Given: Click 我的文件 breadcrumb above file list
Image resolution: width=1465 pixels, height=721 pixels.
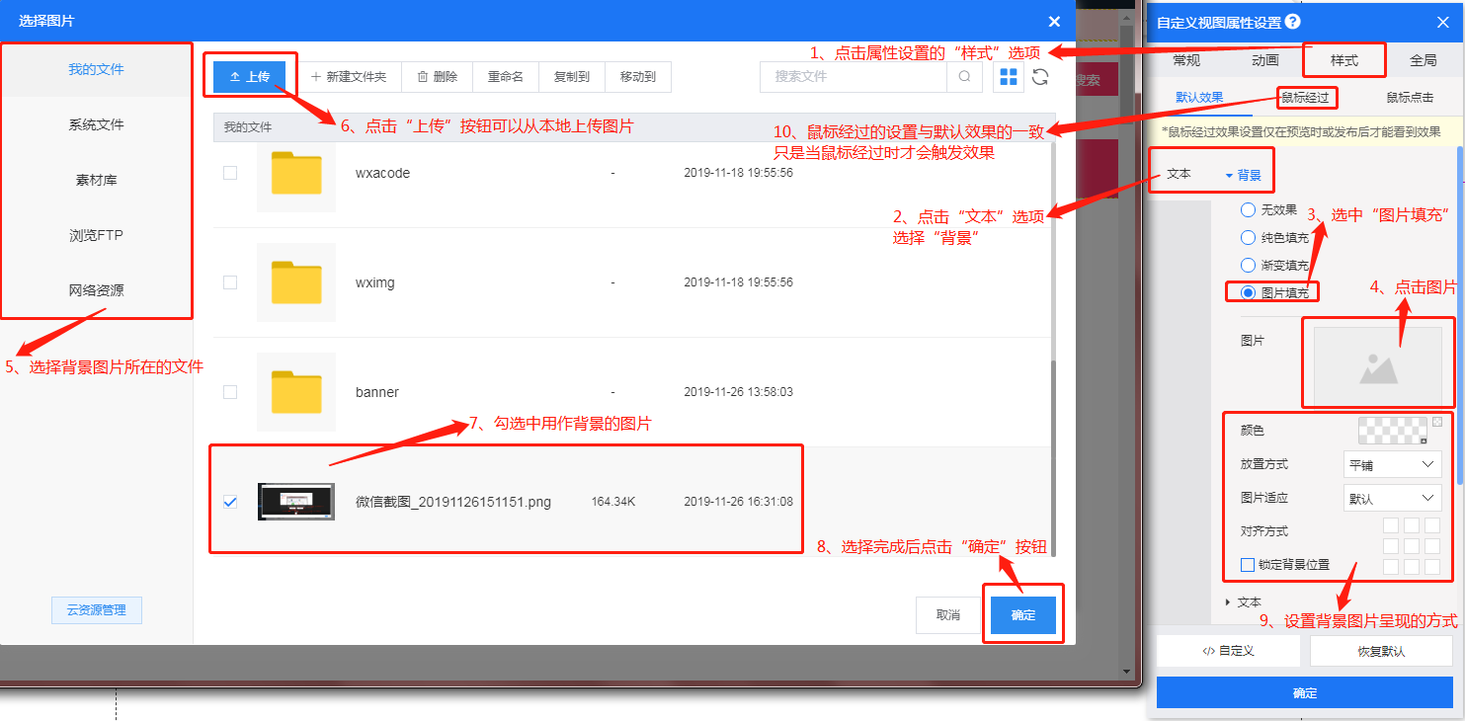Looking at the screenshot, I should (247, 127).
